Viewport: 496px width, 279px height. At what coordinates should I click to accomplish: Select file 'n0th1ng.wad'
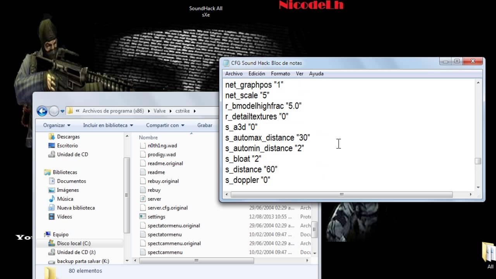[162, 145]
